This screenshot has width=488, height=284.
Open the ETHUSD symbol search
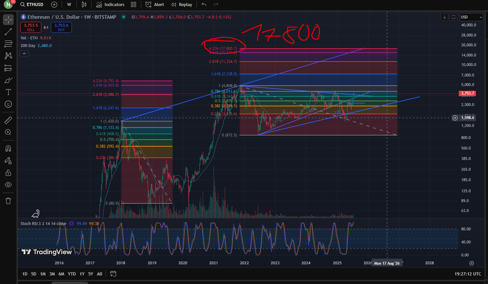coord(32,5)
